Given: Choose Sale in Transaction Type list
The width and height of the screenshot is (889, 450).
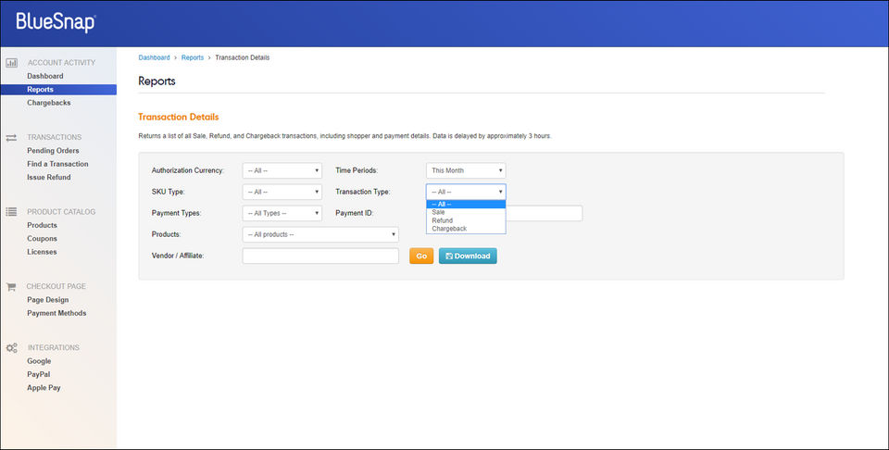Looking at the screenshot, I should click(x=466, y=212).
